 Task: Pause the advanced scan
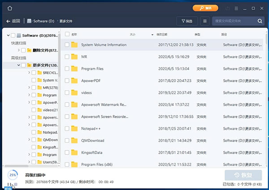click(x=9, y=184)
